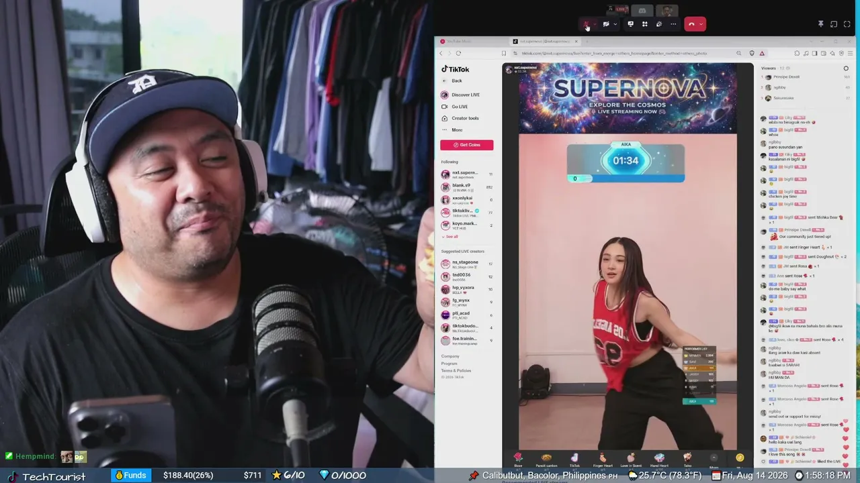Image resolution: width=860 pixels, height=483 pixels.
Task: Reload the TikTok page
Action: [458, 53]
